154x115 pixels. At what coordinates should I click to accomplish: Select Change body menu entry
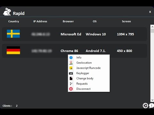coord(89,78)
